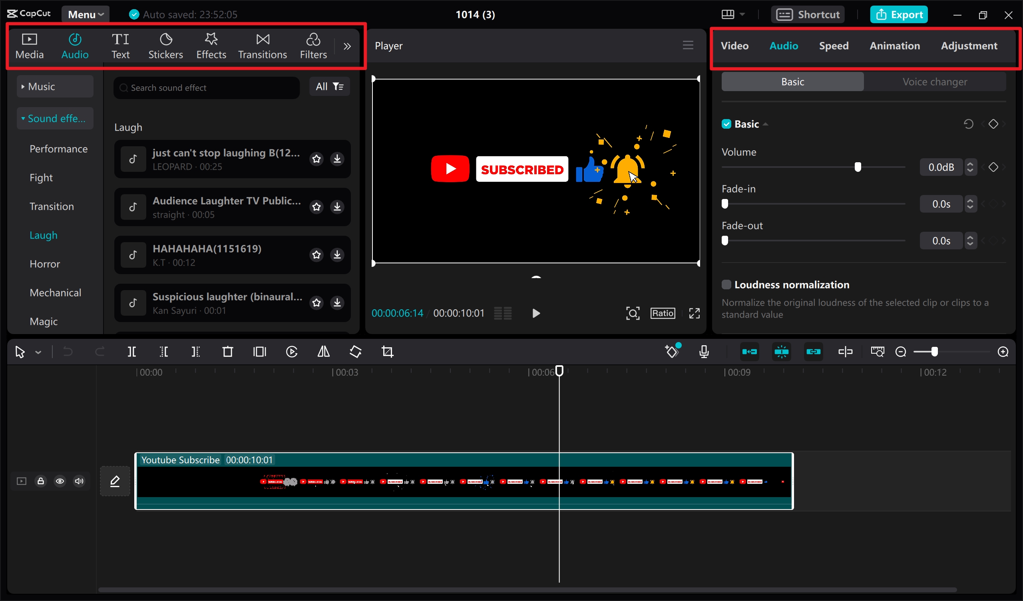
Task: Open the All filter dropdown for sound effects
Action: pyautogui.click(x=330, y=86)
